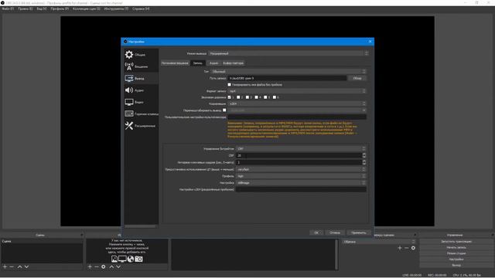Open the Управление битрейтом CRF rate control dropdown

(301, 148)
